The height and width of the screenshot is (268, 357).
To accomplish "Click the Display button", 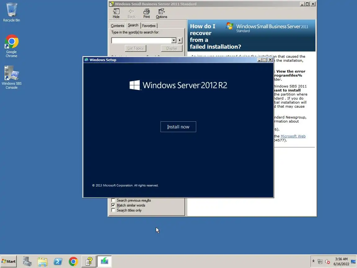I will pyautogui.click(x=172, y=48).
